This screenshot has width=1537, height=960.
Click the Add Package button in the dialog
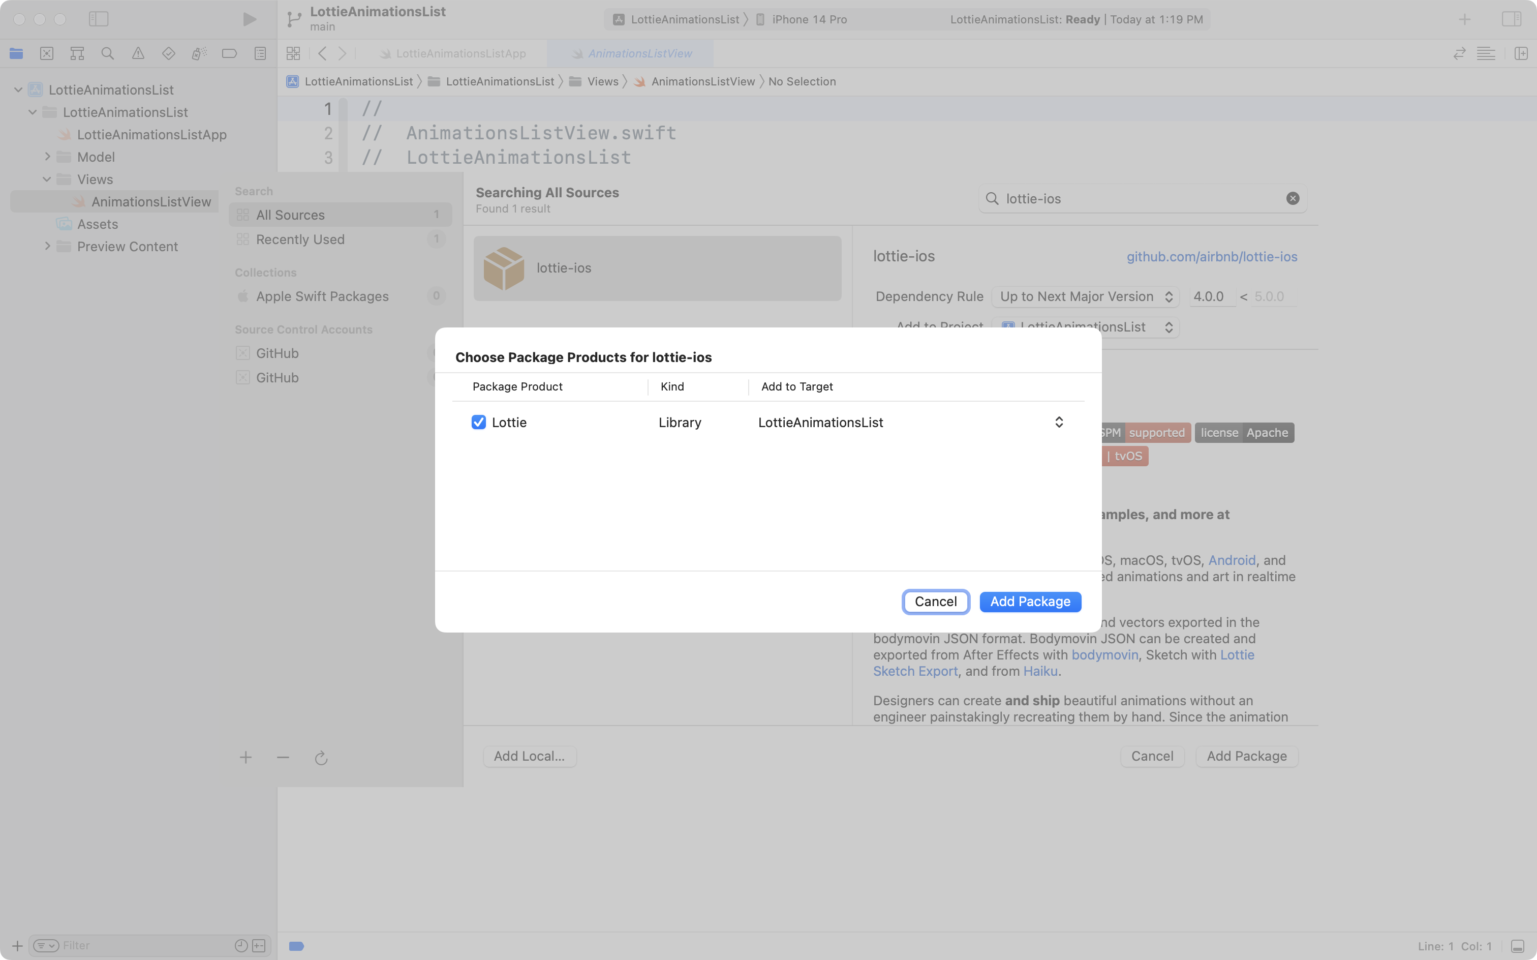tap(1029, 601)
